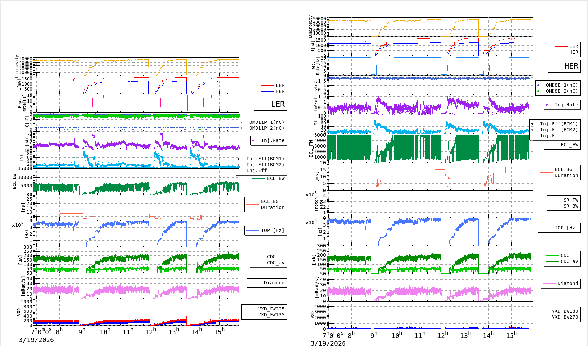Image resolution: width=588 pixels, height=346 pixels.
Task: Click the x10^5 axis exponent label
Action: click(311, 195)
